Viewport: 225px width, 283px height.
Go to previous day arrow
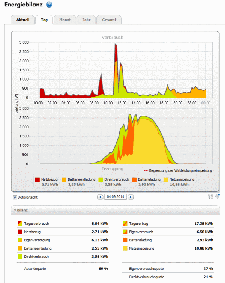pyautogui.click(x=100, y=197)
